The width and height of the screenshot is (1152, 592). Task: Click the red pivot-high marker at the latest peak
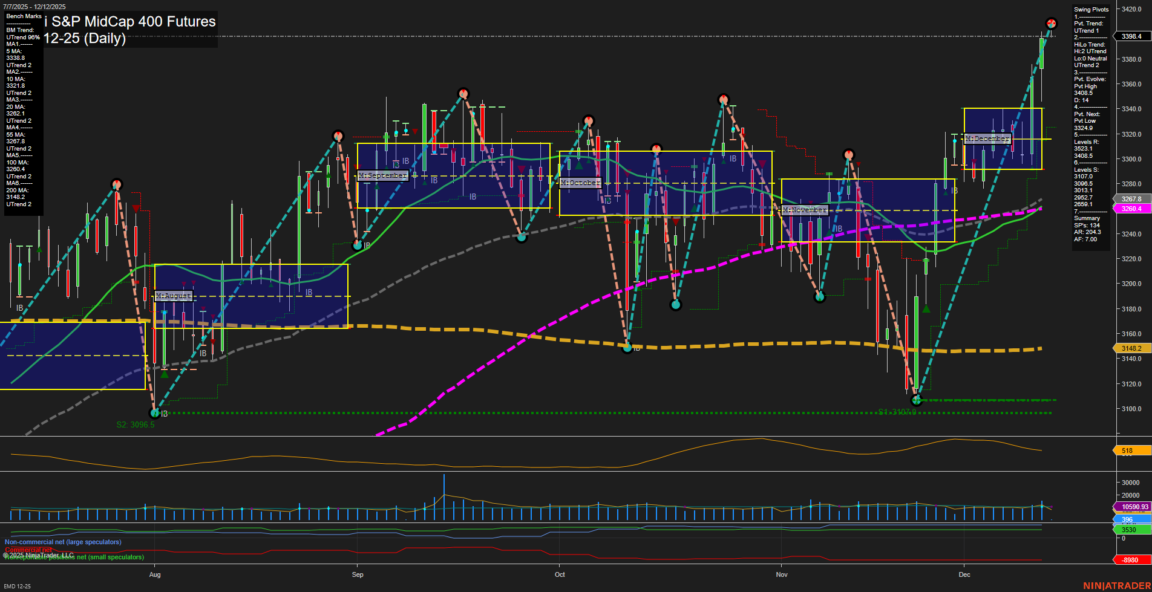pos(1051,23)
